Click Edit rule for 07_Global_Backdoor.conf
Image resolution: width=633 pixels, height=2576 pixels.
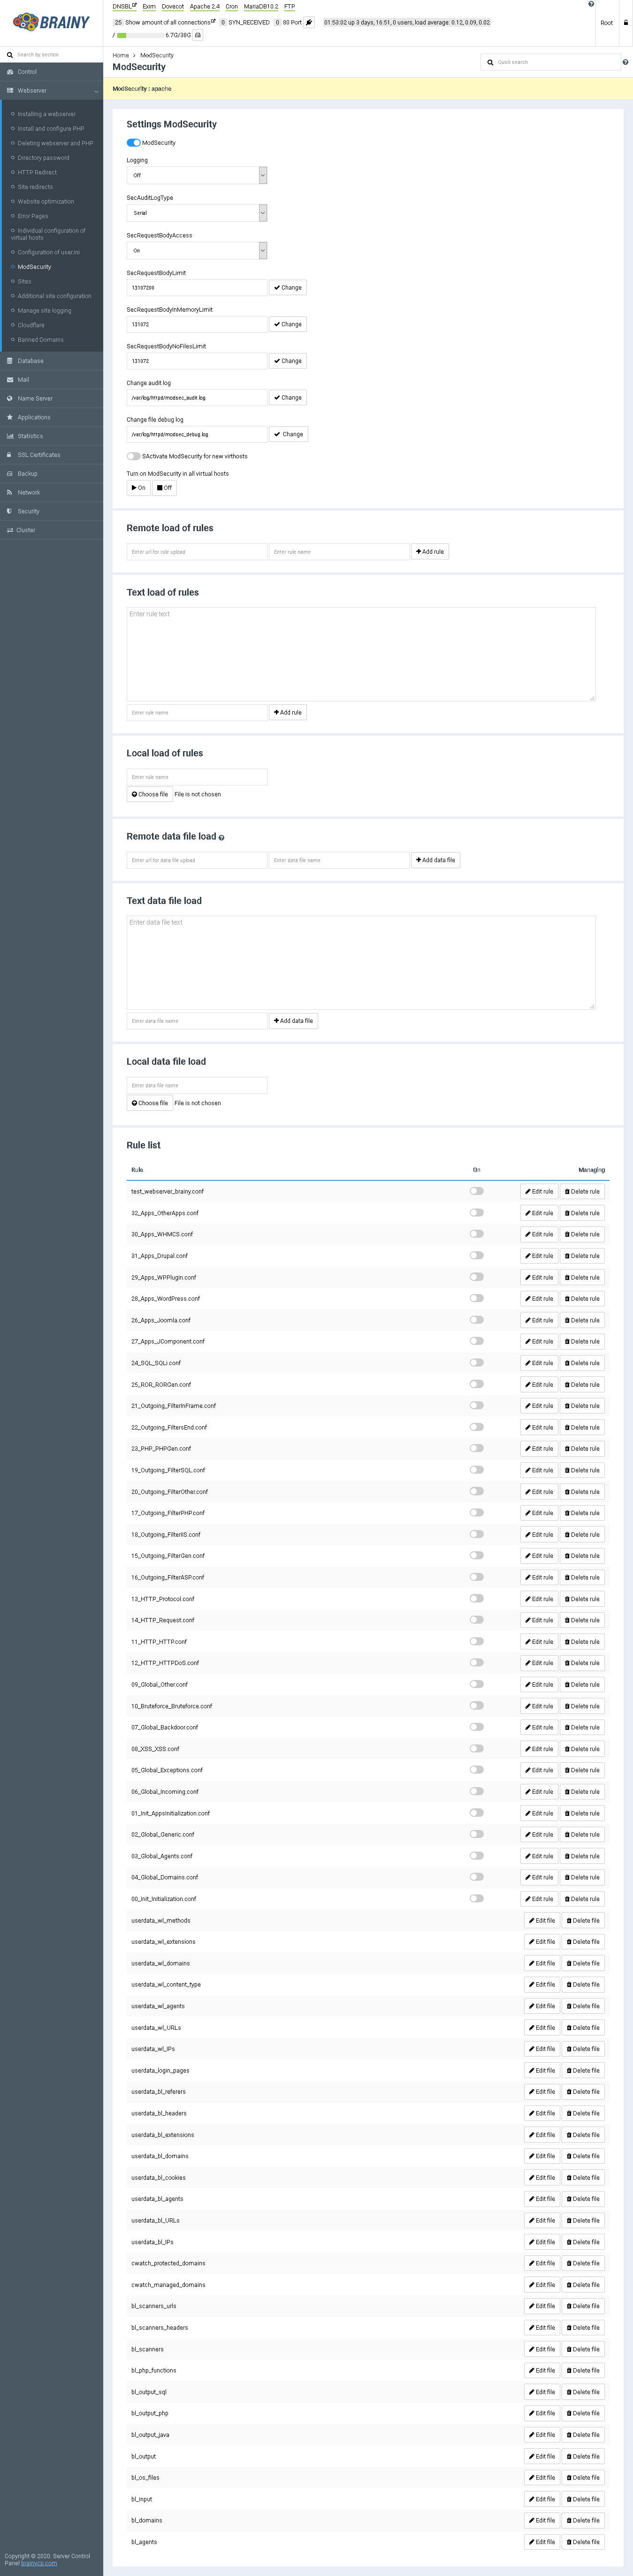(x=539, y=1727)
